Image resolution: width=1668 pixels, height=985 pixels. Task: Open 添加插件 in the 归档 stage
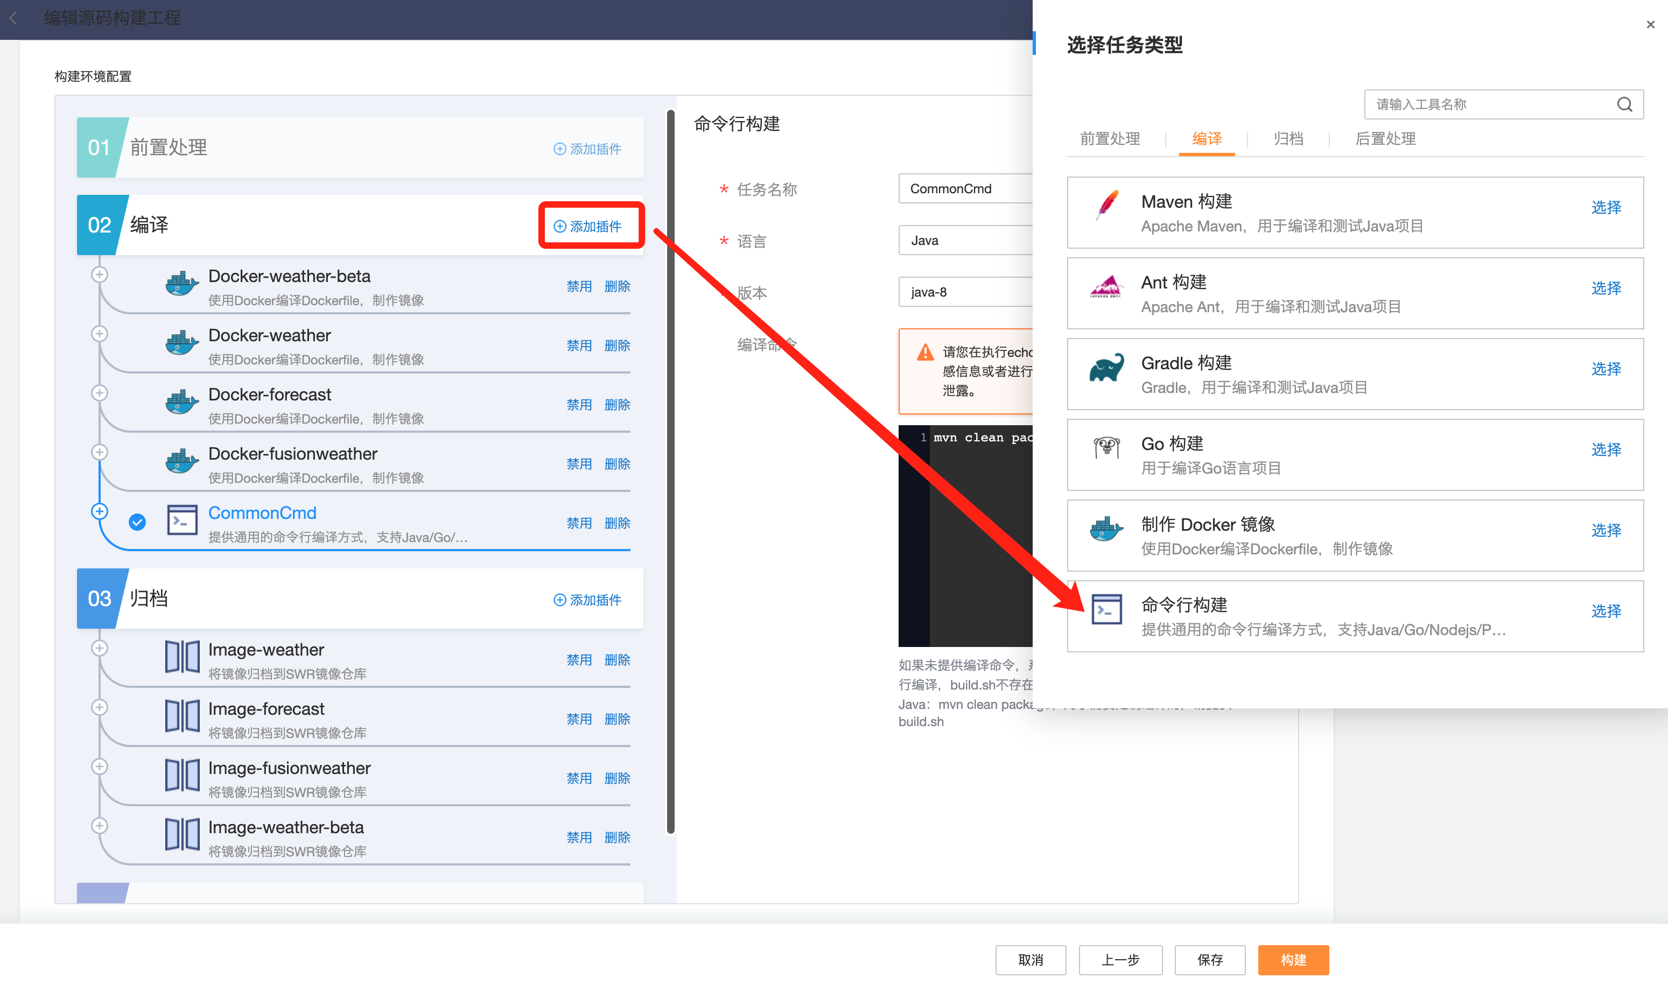[x=587, y=600]
